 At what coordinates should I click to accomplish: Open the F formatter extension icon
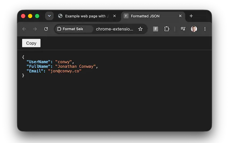point(156,29)
